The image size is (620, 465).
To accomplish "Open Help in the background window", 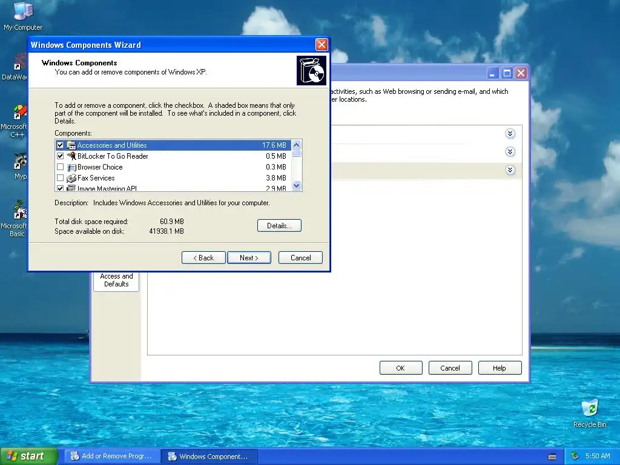I will [x=500, y=368].
